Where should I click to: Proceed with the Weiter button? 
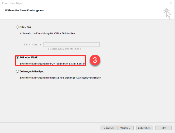[125, 128]
